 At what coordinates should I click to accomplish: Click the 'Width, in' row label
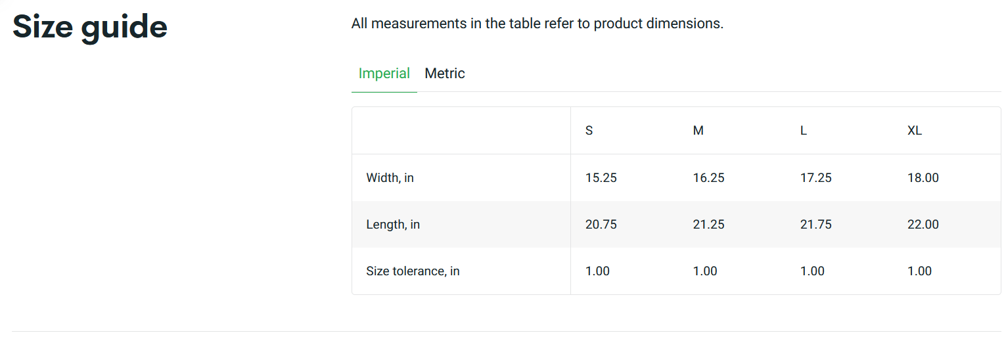390,177
